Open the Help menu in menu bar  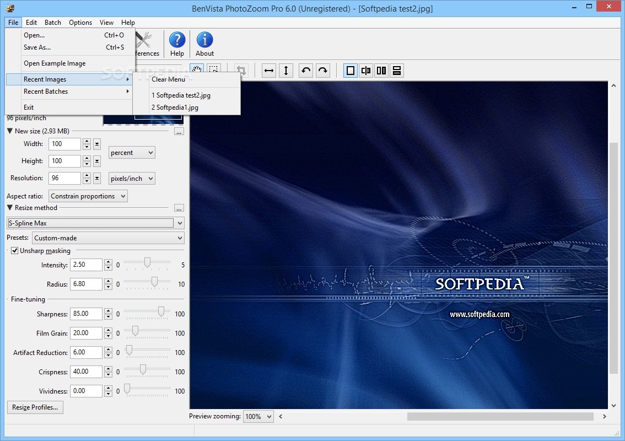point(128,23)
